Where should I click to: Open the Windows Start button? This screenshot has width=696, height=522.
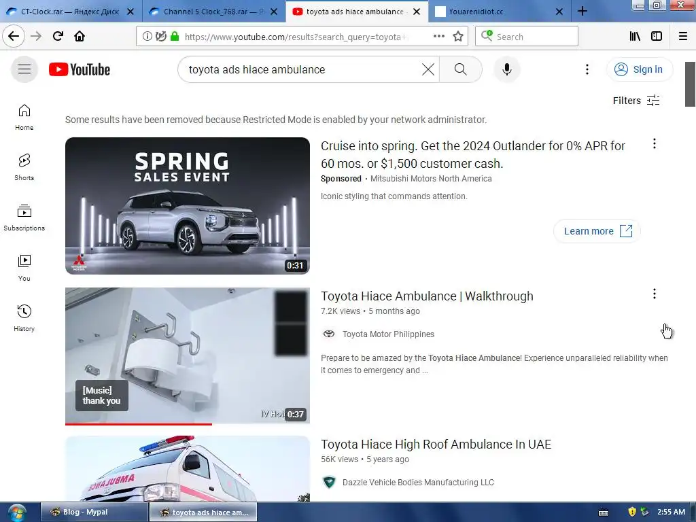[x=16, y=512]
